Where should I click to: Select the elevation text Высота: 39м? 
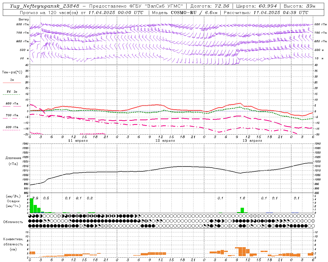(299, 6)
